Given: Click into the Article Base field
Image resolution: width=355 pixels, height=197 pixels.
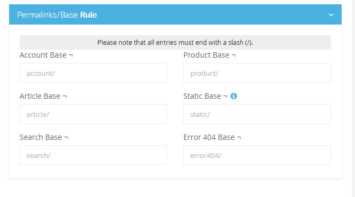Looking at the screenshot, I should [93, 114].
